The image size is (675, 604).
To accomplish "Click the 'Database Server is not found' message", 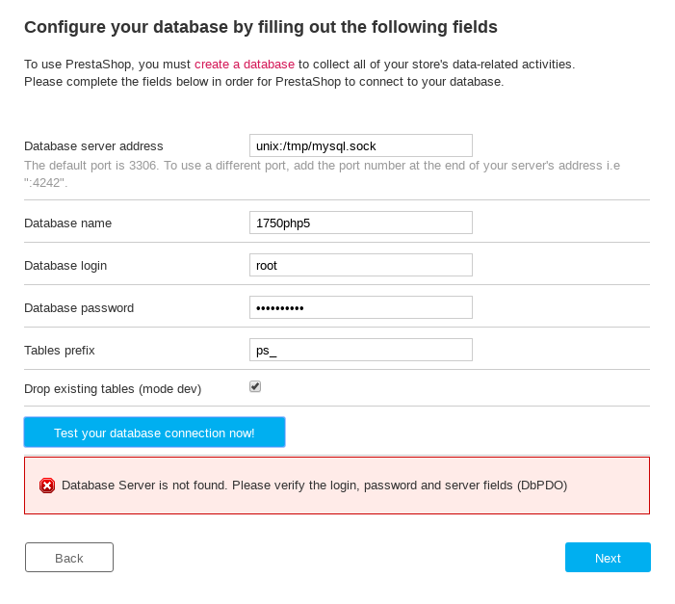I will tap(314, 486).
